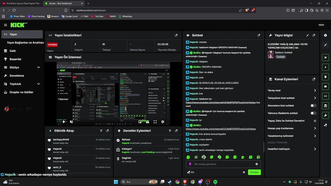
Task: Open the Prime Gaming bookmark
Action: [36, 16]
